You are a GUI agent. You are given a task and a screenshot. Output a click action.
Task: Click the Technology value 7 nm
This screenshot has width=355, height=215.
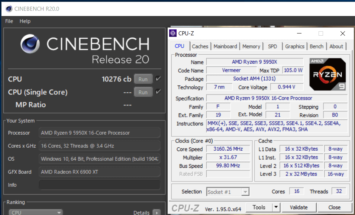(x=219, y=87)
